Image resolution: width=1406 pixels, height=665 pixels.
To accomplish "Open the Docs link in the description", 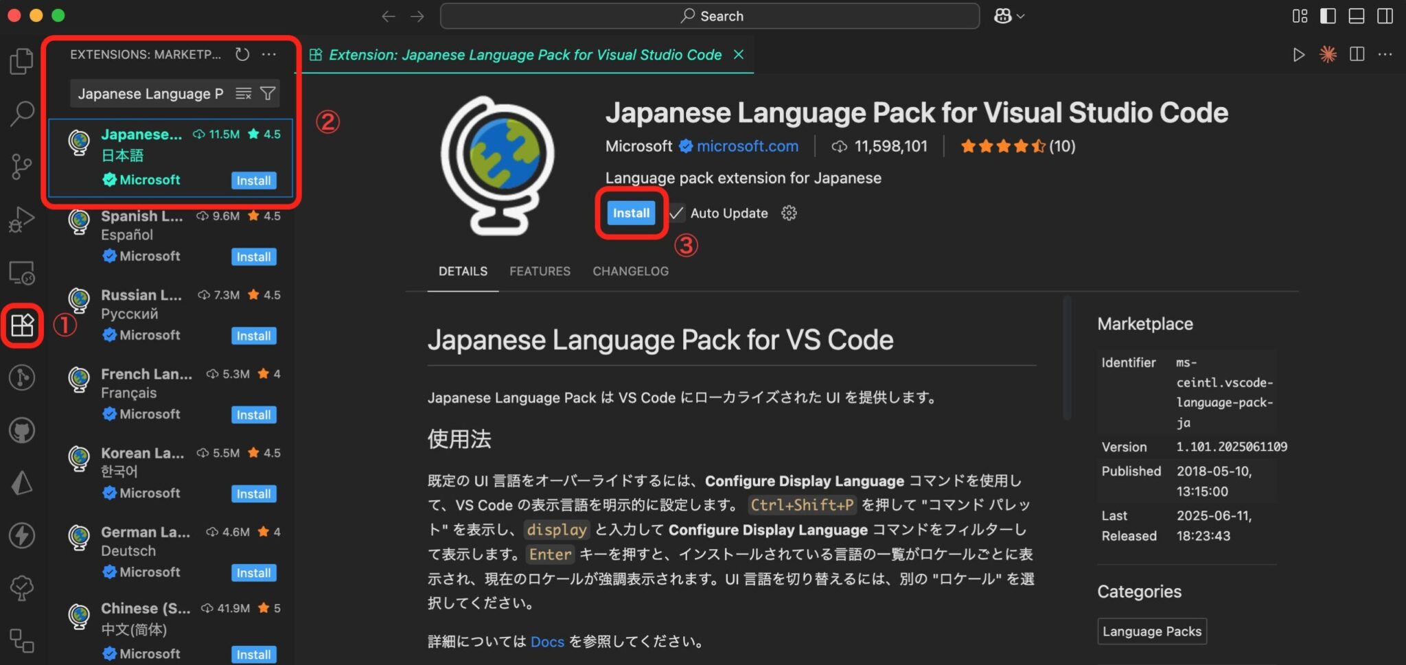I will (x=547, y=641).
